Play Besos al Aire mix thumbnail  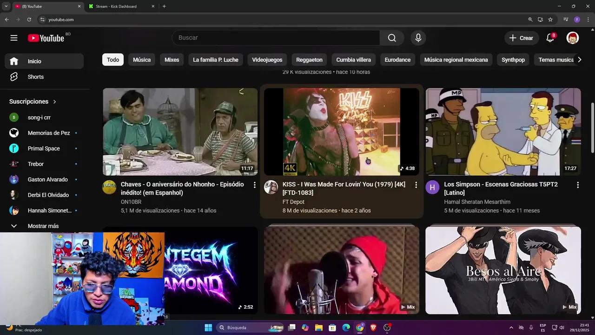click(x=503, y=270)
